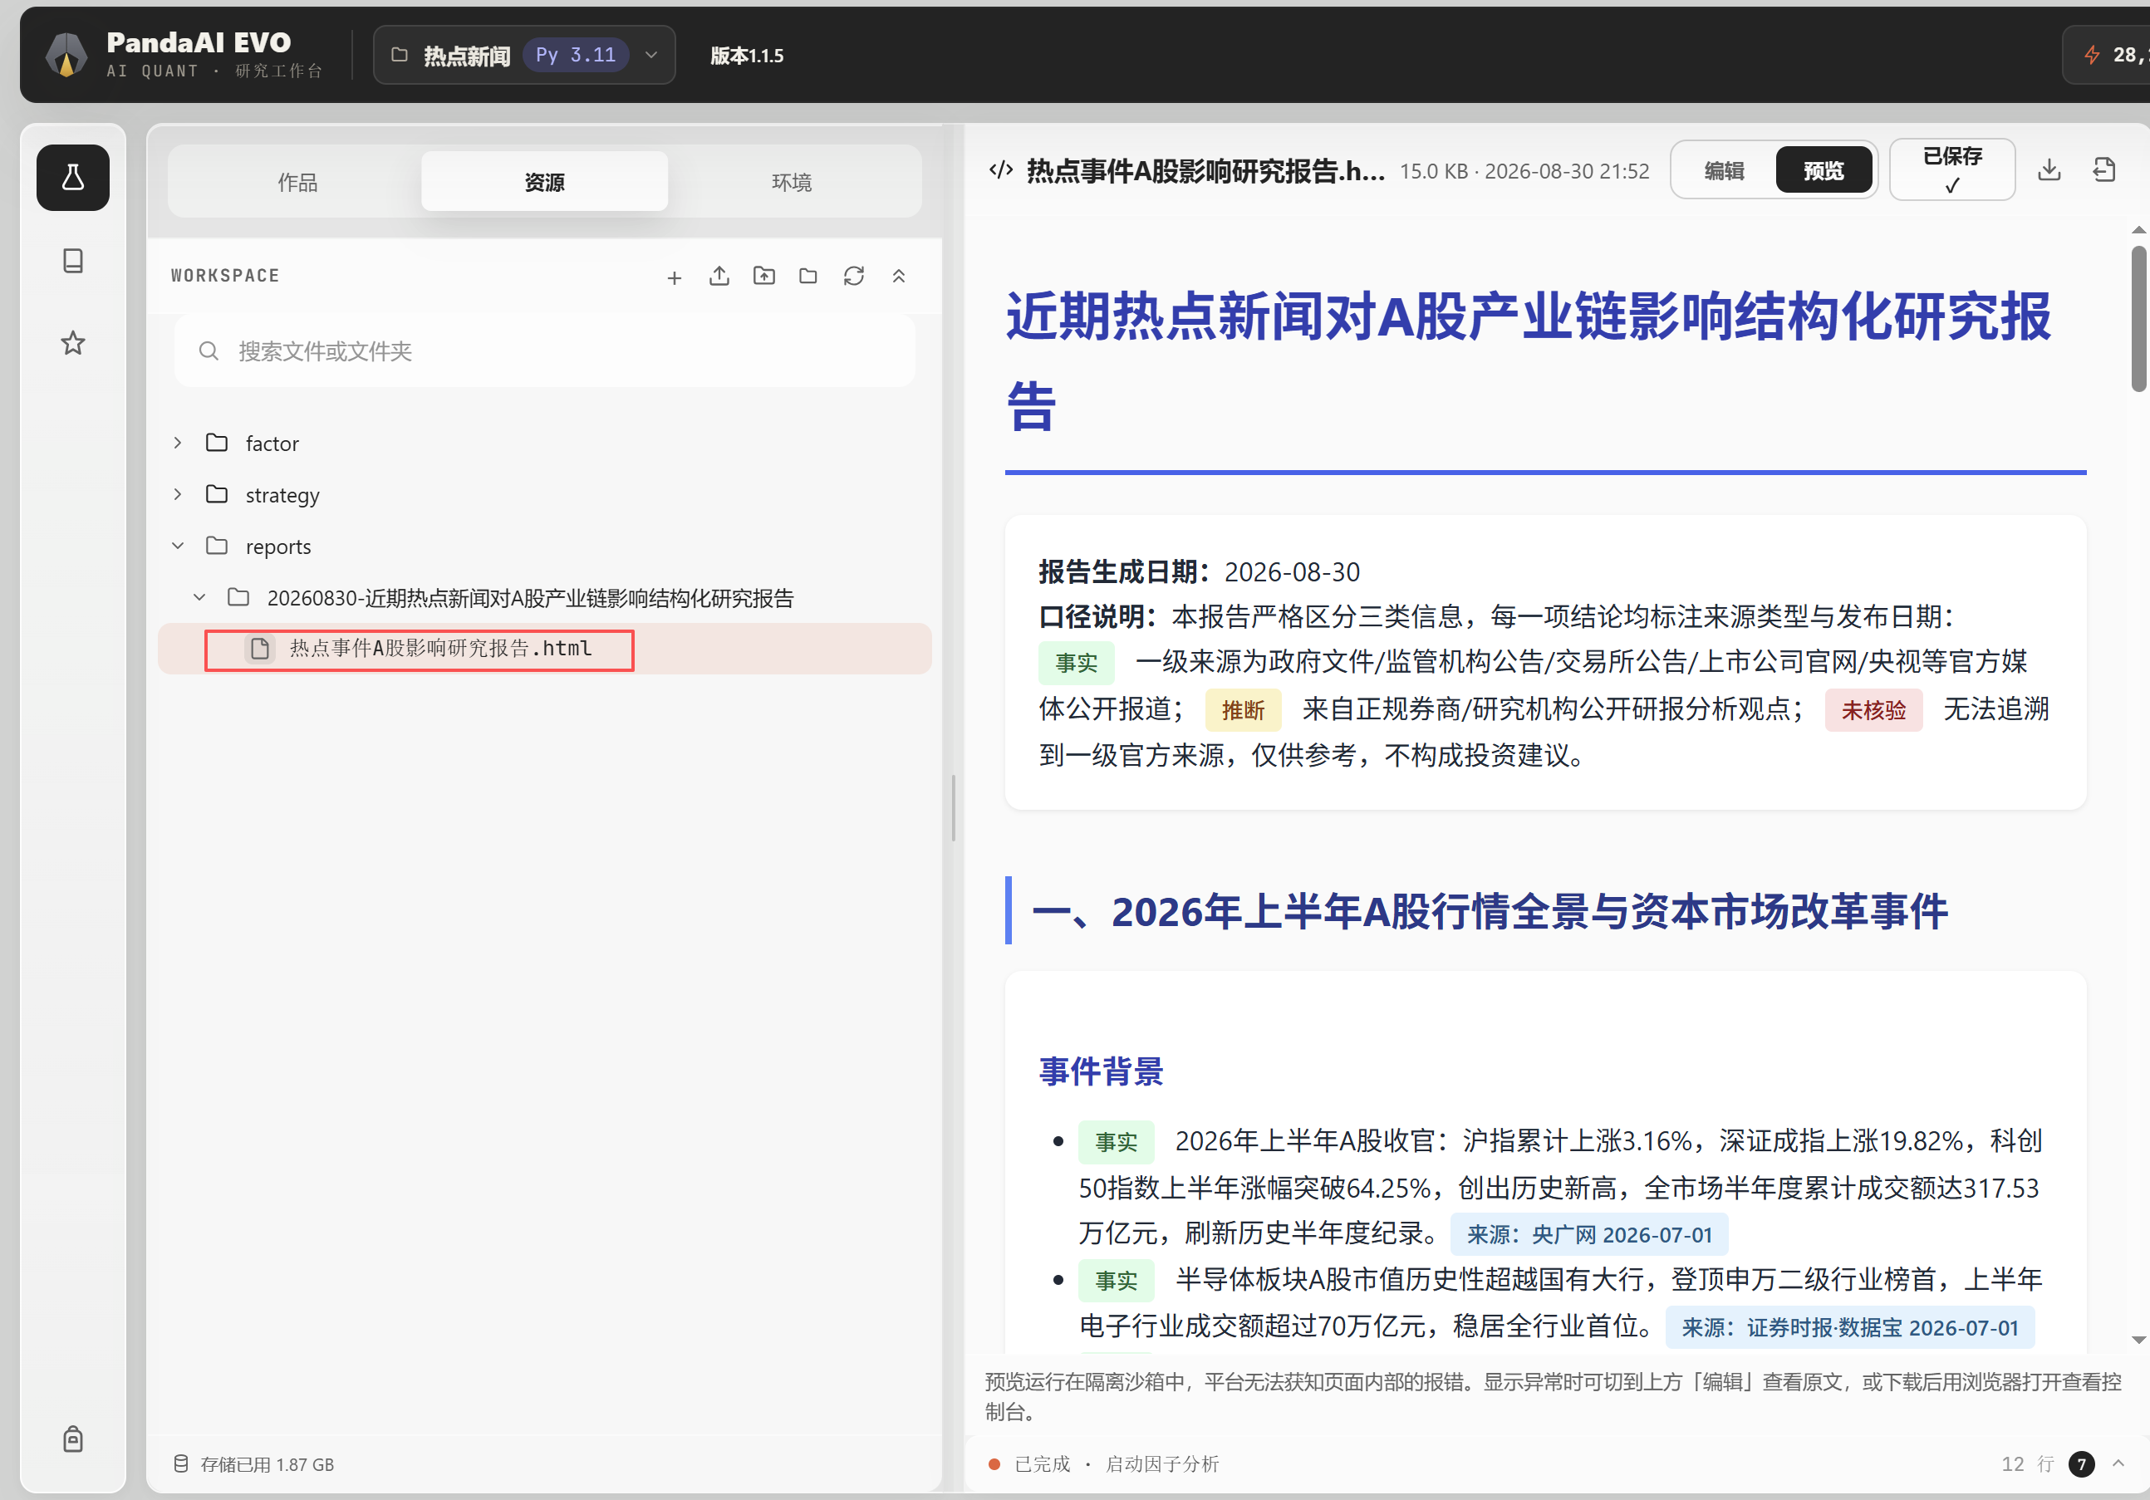Image resolution: width=2150 pixels, height=1500 pixels.
Task: Click source tag 来源：央广网 2026-07-01
Action: [1589, 1234]
